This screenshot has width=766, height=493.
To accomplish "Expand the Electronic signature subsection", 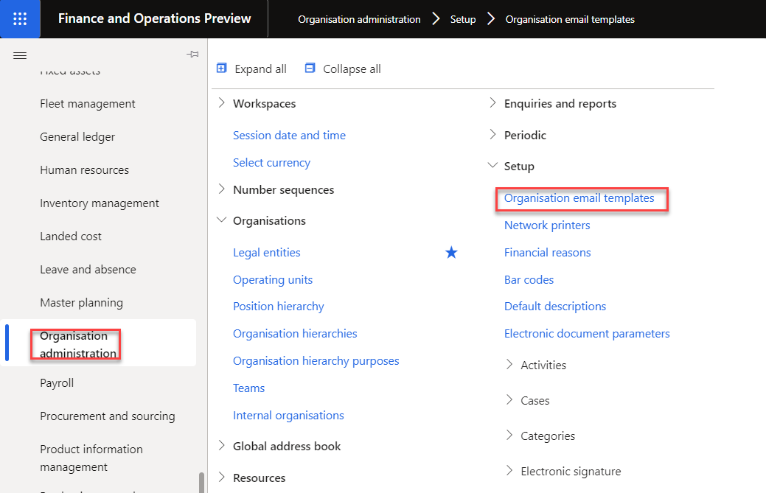I will [509, 471].
